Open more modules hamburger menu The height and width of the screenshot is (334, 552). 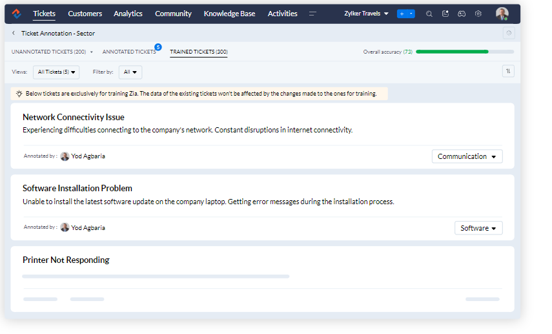[313, 14]
